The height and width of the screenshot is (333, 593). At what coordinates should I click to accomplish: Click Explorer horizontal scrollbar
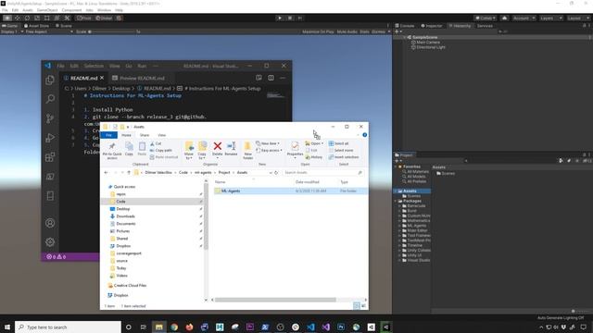click(275, 300)
